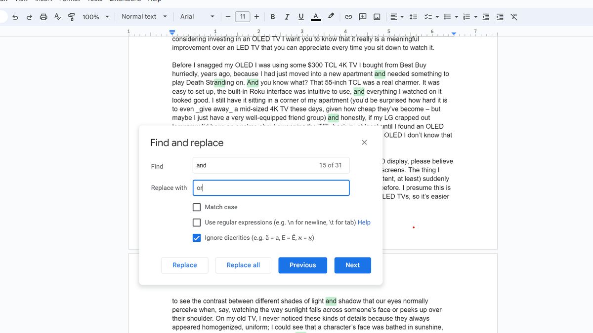This screenshot has height=333, width=593.
Task: Toggle bold formatting
Action: point(272,16)
